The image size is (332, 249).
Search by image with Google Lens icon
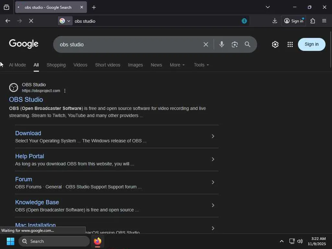(235, 44)
